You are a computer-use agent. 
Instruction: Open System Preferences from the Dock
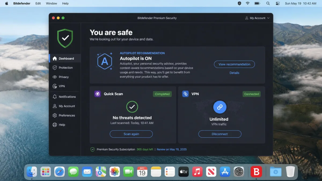(239, 172)
